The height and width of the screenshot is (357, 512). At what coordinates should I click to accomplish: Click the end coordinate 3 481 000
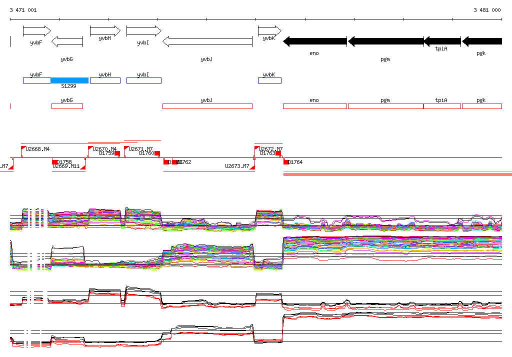click(x=487, y=10)
